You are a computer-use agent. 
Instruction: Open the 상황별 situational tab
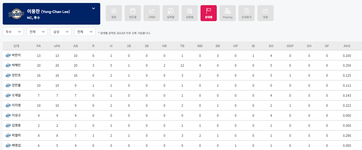click(190, 13)
